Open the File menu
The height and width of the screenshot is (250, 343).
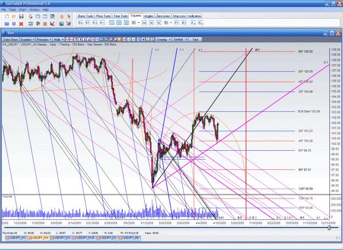coord(3,10)
